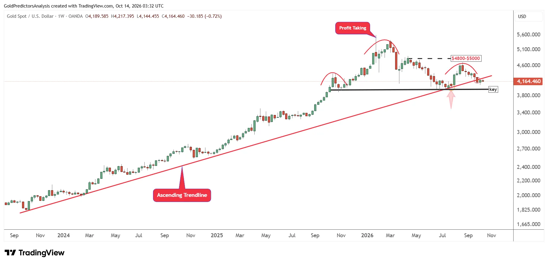
Task: Click the OANDA source label
Action: click(x=76, y=16)
